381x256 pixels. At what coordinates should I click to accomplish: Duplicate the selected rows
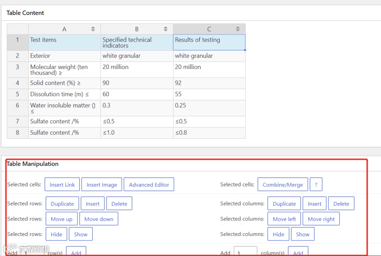pyautogui.click(x=62, y=203)
